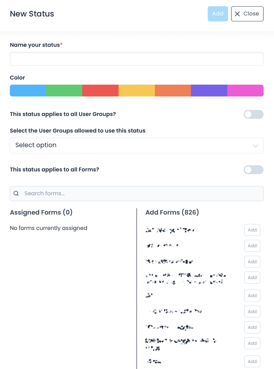Add the third listed form
This screenshot has width=274, height=369.
[252, 262]
